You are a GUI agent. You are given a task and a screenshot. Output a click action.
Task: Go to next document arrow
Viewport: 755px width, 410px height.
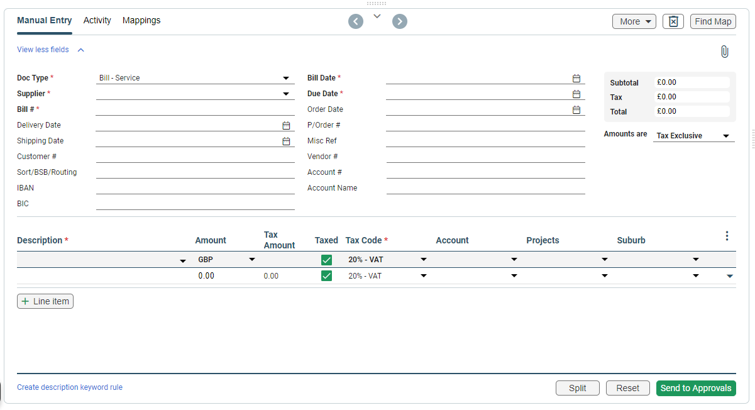[x=400, y=22]
